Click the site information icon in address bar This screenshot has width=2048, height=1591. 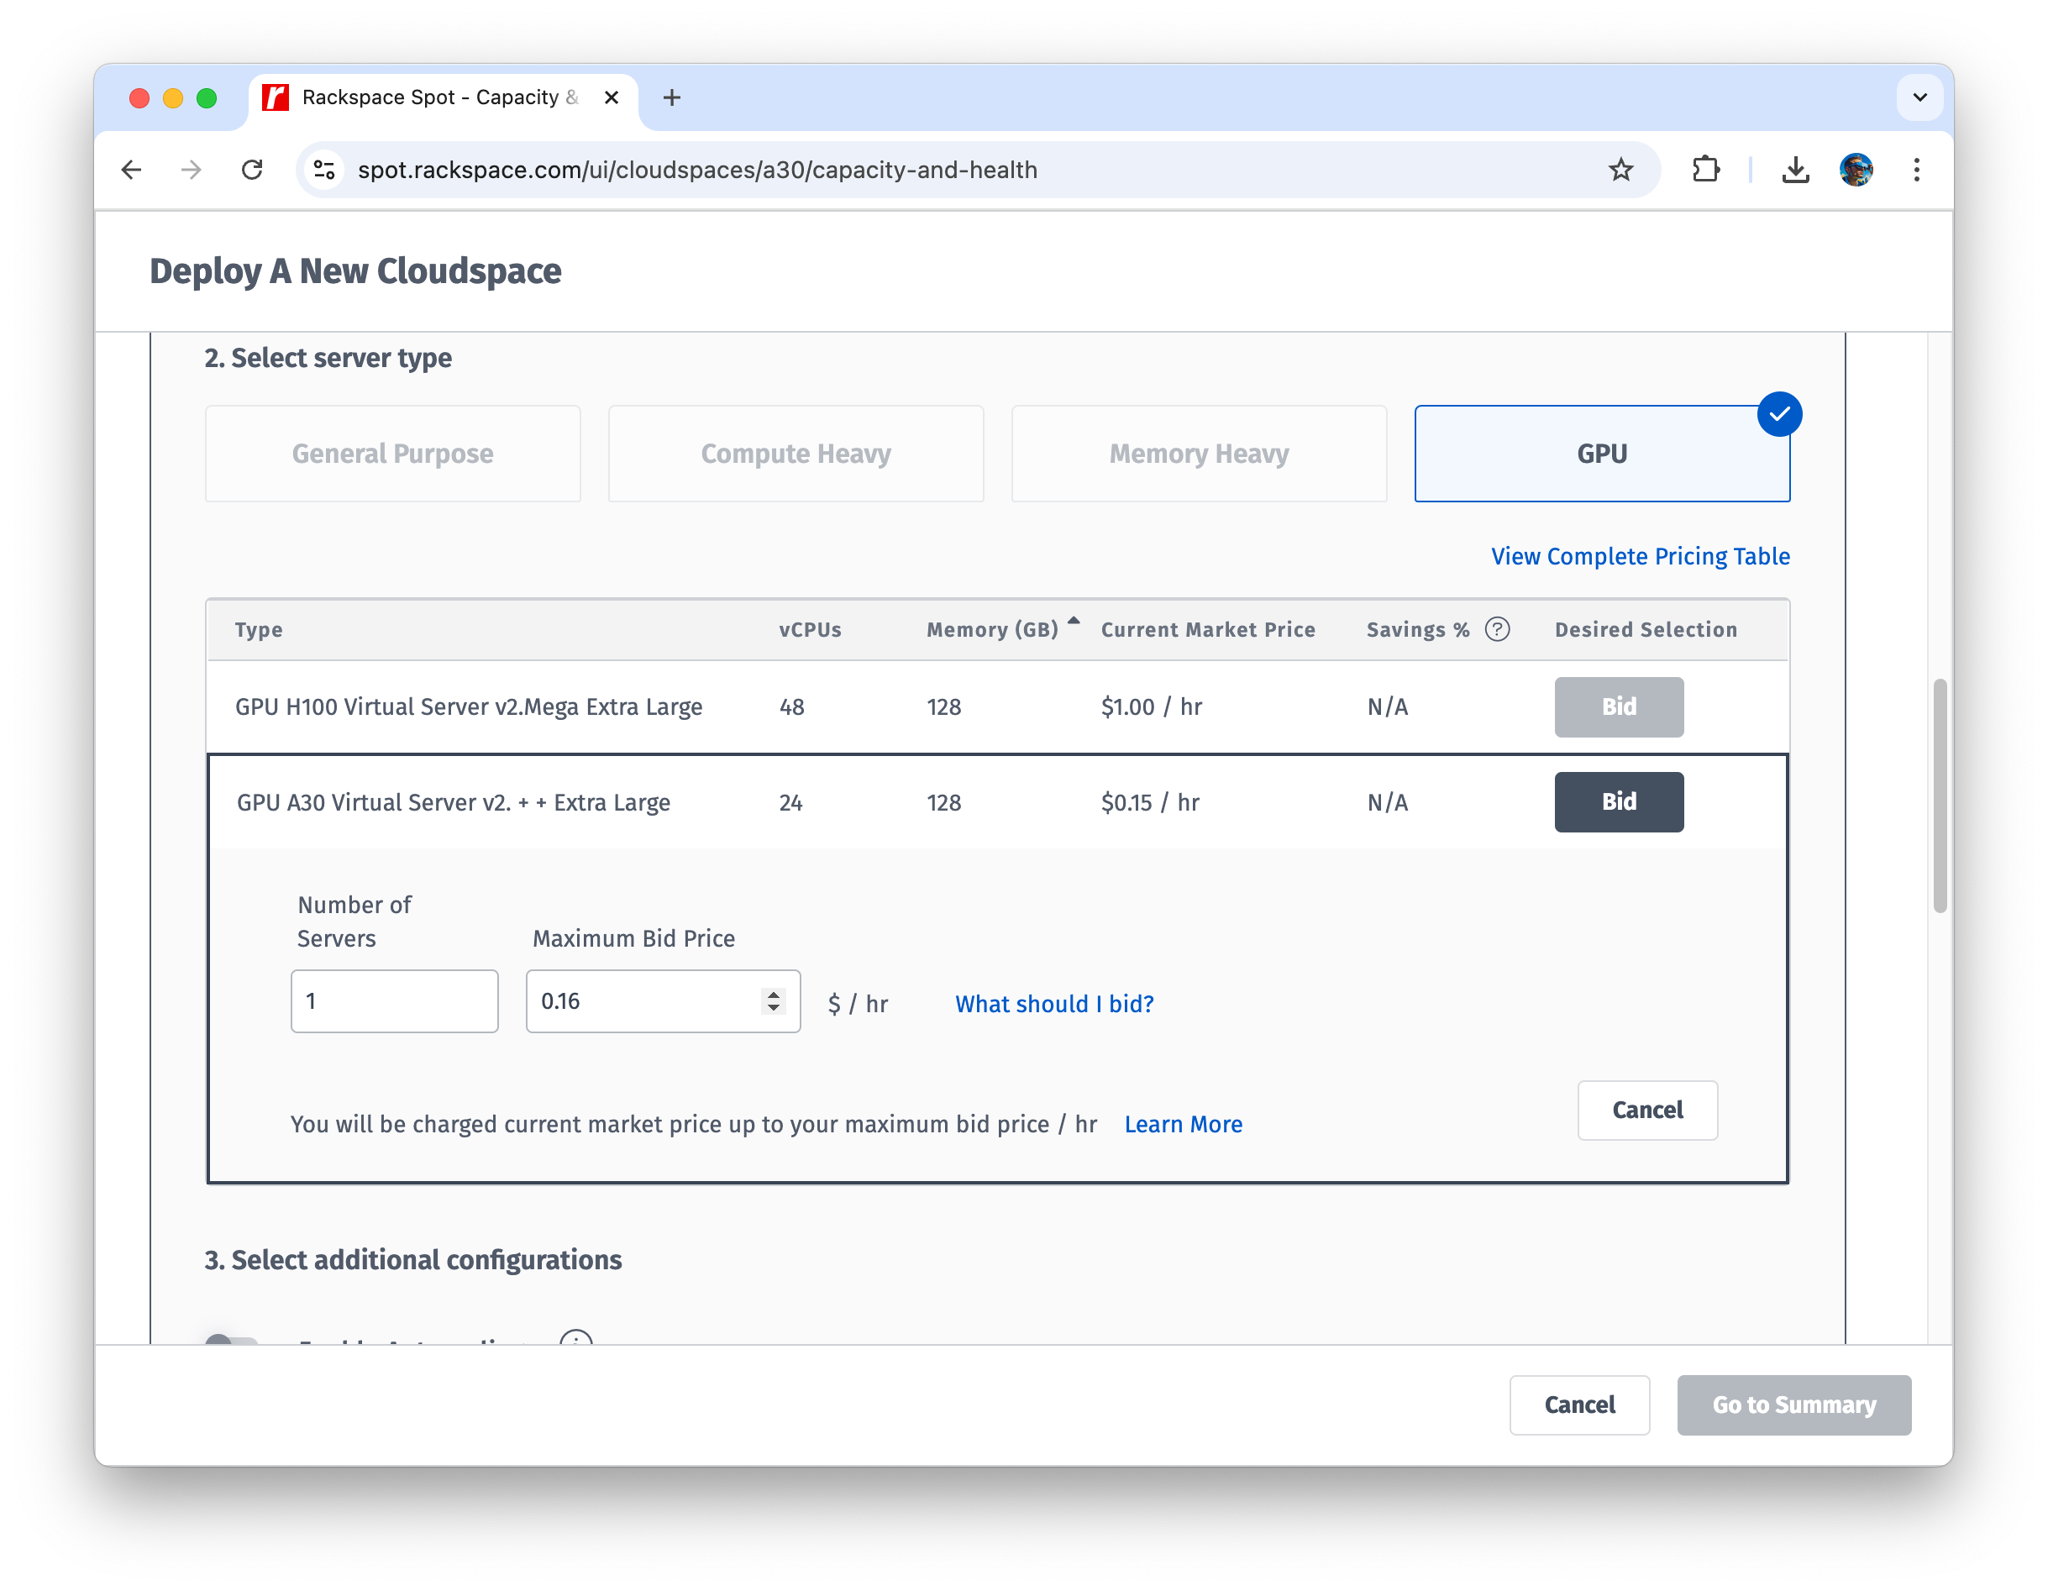tap(324, 170)
